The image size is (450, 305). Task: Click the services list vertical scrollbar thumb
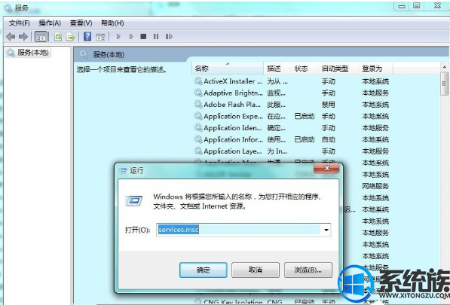click(444, 84)
